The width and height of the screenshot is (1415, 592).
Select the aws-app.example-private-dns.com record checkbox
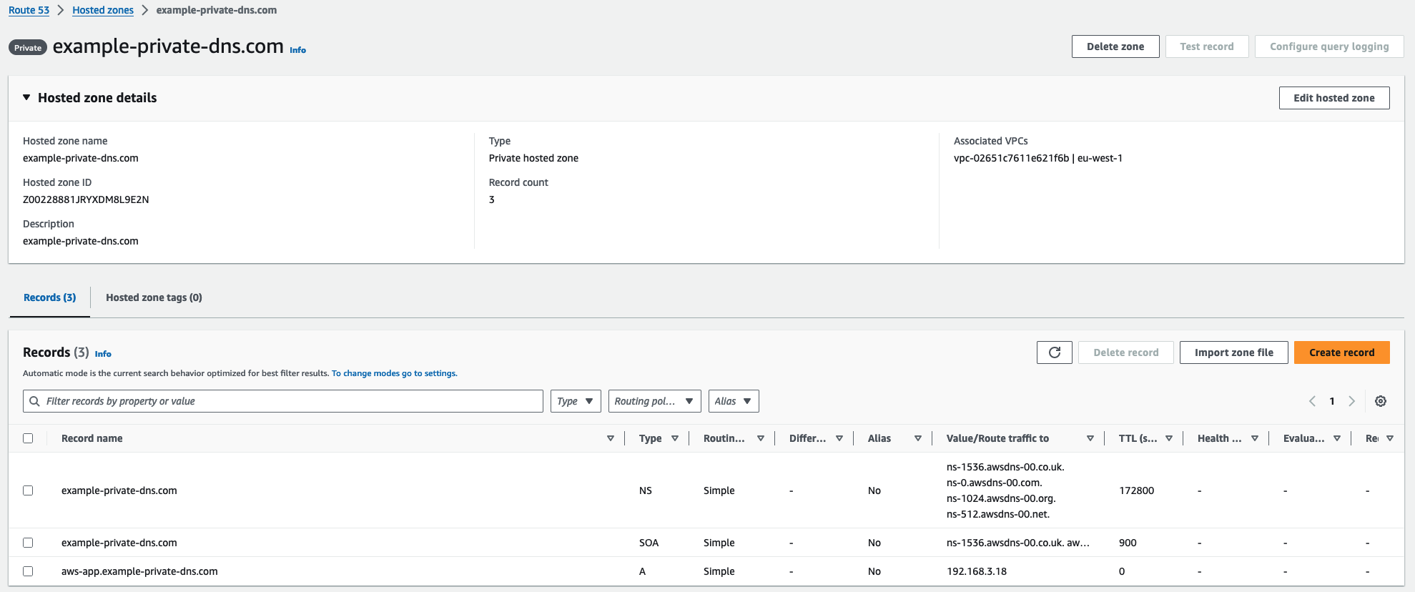tap(28, 571)
